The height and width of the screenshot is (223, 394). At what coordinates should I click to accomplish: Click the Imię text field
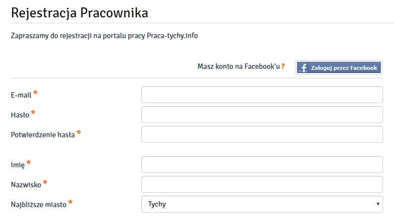(x=262, y=165)
